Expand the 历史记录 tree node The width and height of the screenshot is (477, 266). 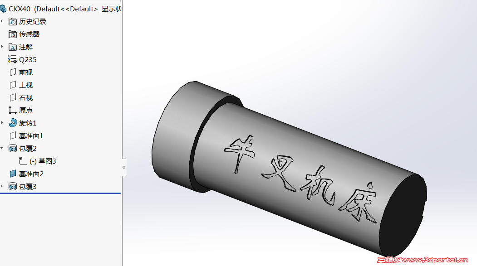coord(2,21)
